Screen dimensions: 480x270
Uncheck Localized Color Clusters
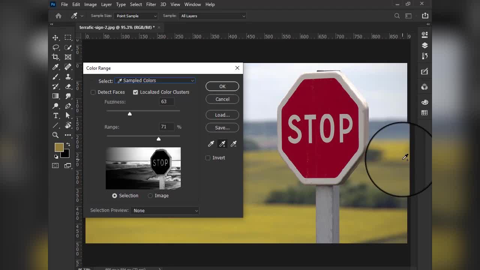[135, 92]
